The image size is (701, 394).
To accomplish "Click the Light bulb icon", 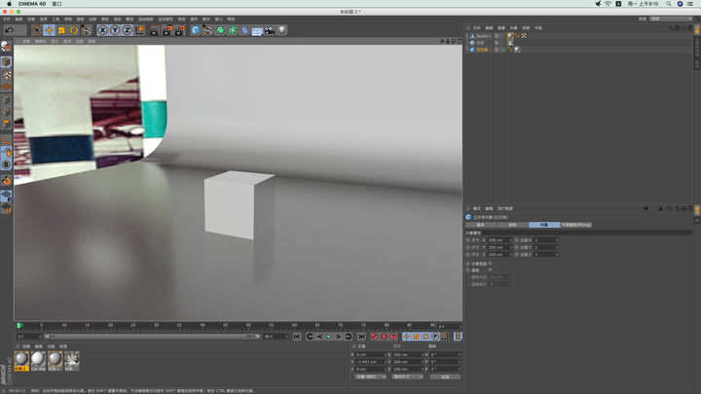I will (282, 30).
